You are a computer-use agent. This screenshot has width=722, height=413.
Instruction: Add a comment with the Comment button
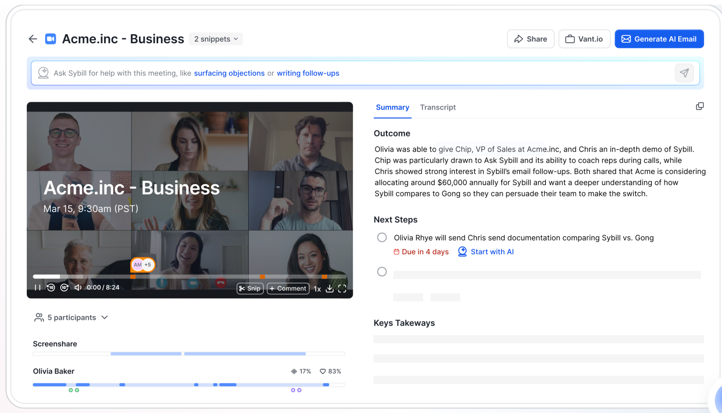(x=288, y=288)
